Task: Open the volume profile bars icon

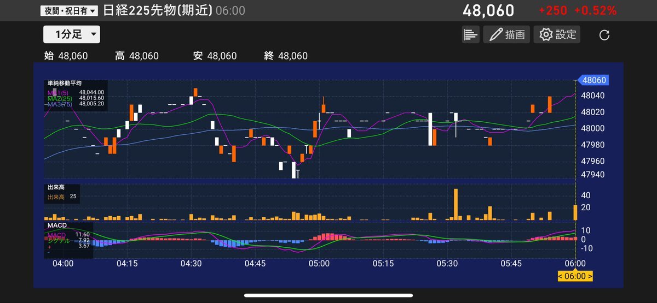Action: (470, 34)
